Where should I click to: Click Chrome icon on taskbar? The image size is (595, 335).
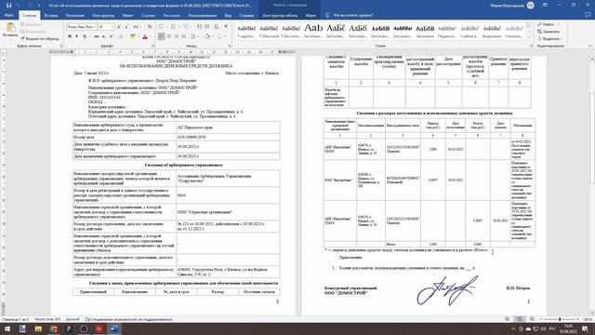coord(54,328)
